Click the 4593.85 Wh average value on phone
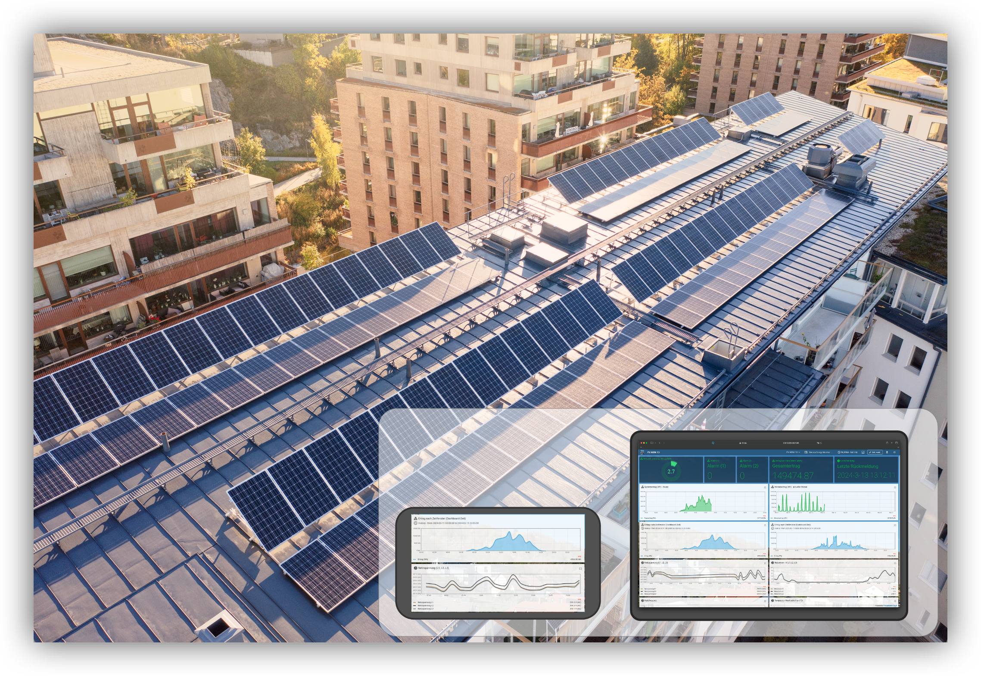Screen dimensions: 981x676 coord(576,559)
